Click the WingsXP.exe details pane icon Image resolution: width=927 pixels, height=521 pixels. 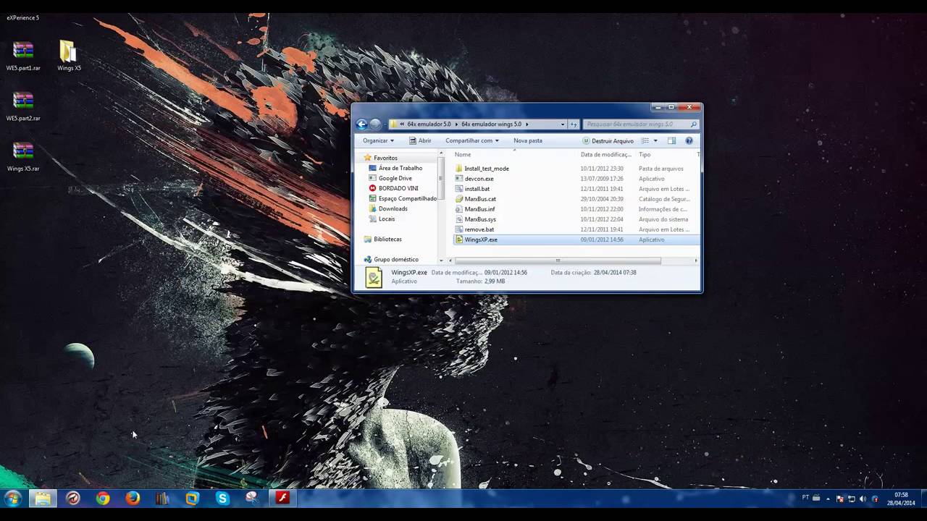[x=374, y=277]
